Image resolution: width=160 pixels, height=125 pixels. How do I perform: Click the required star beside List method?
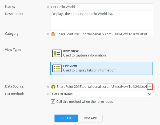click(48, 94)
